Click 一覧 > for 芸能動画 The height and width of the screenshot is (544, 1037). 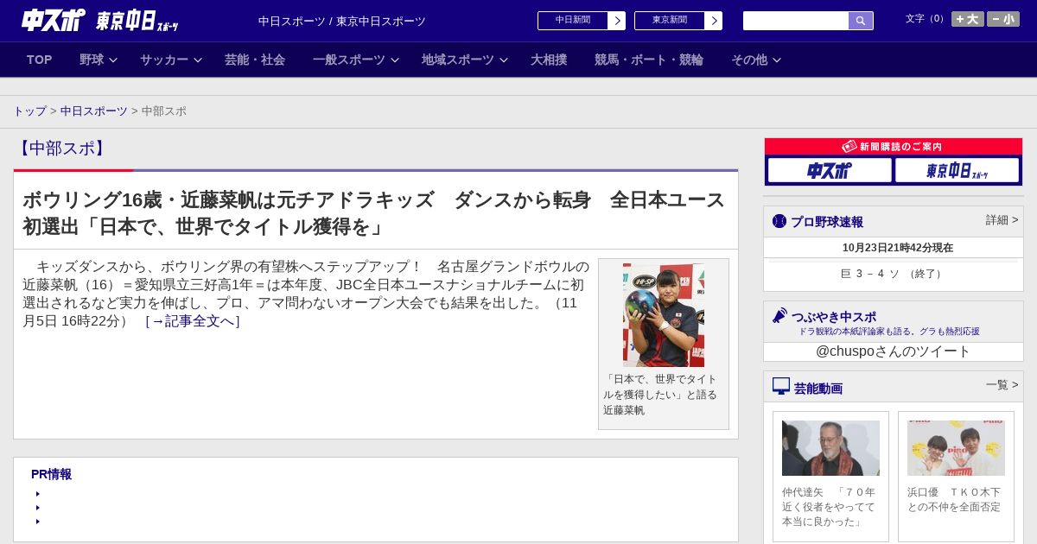pyautogui.click(x=1002, y=385)
